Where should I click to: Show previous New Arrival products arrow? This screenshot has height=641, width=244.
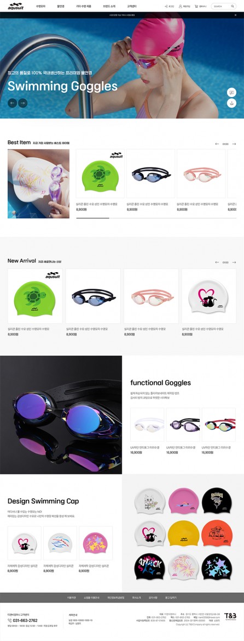coord(217,262)
